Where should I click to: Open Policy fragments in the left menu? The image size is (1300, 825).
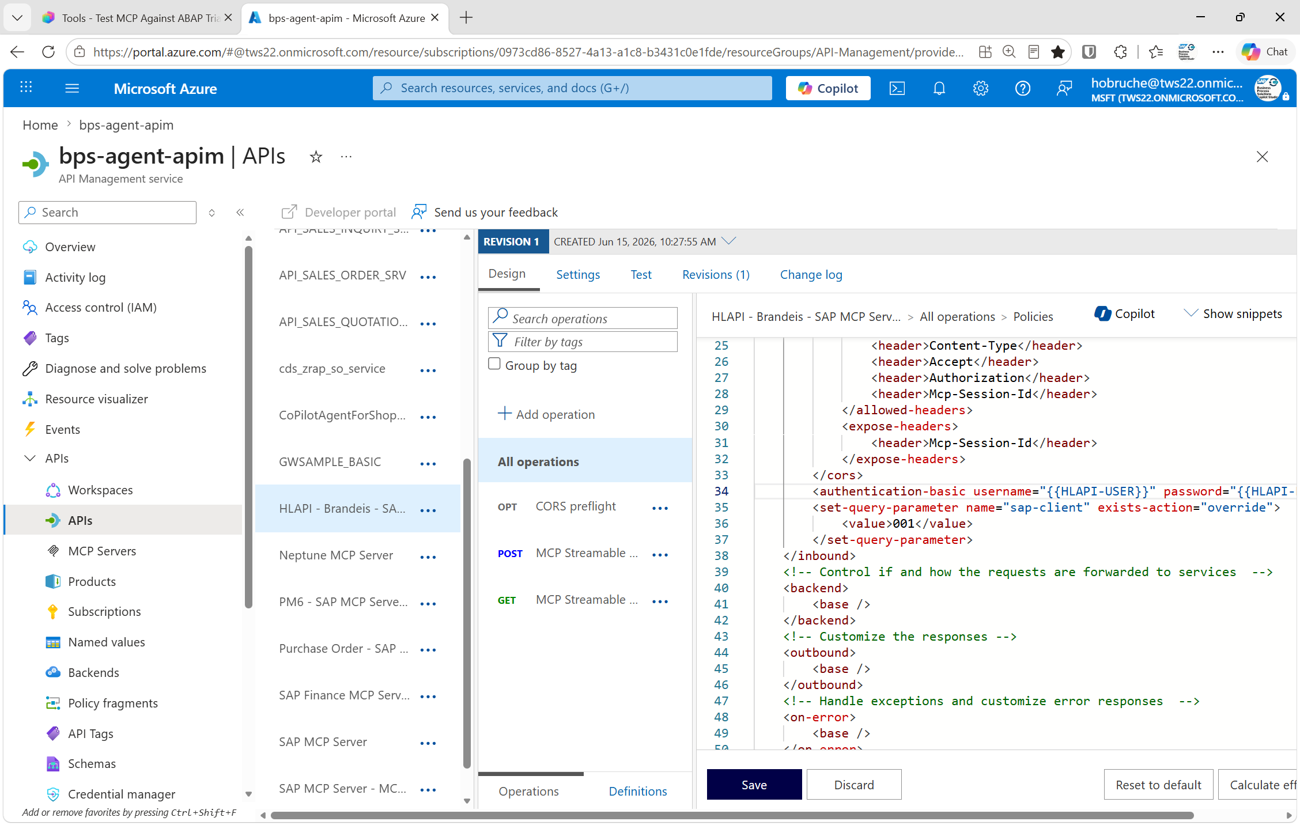(x=113, y=703)
